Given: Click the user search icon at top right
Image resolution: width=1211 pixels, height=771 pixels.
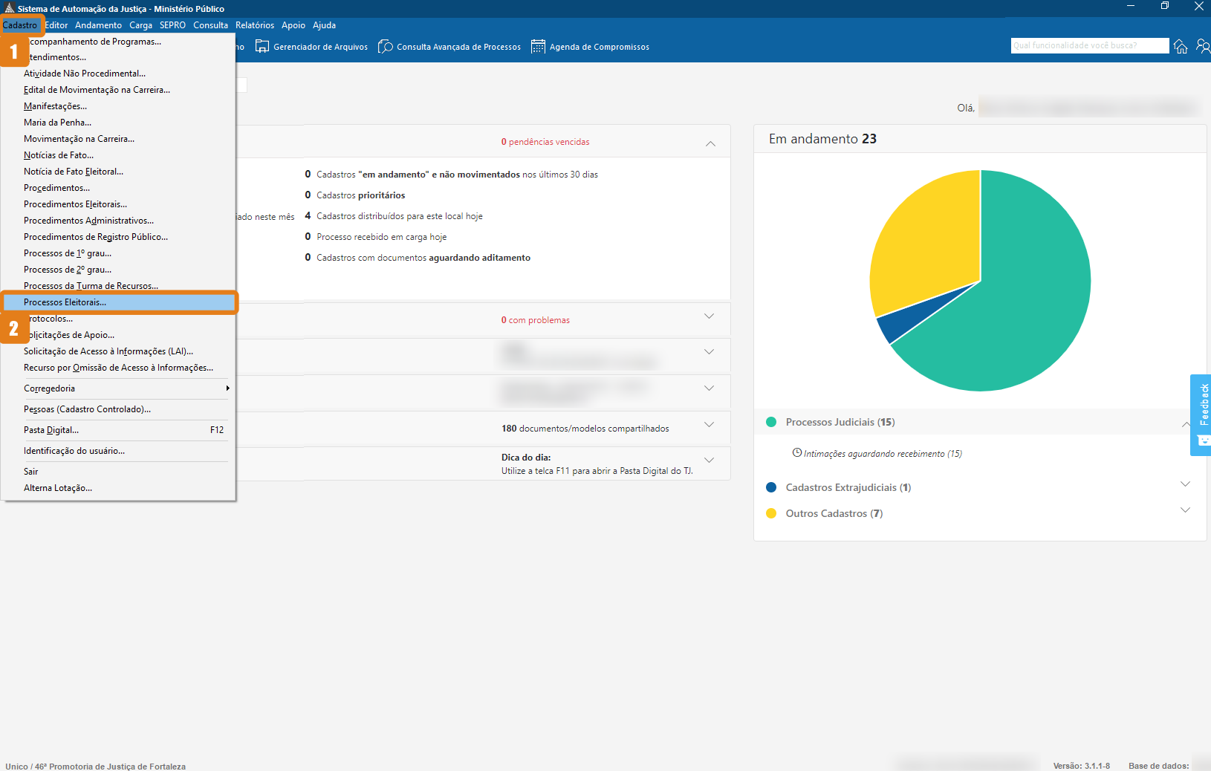Looking at the screenshot, I should (x=1204, y=47).
